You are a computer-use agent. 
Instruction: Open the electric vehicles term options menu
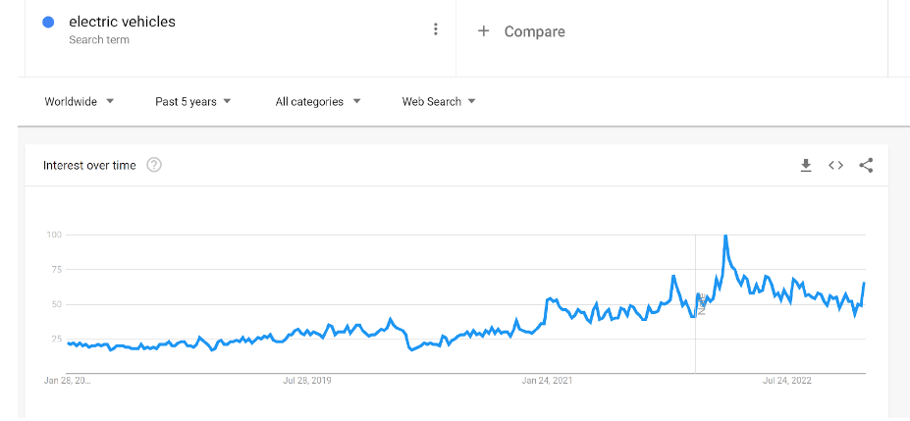pyautogui.click(x=436, y=29)
